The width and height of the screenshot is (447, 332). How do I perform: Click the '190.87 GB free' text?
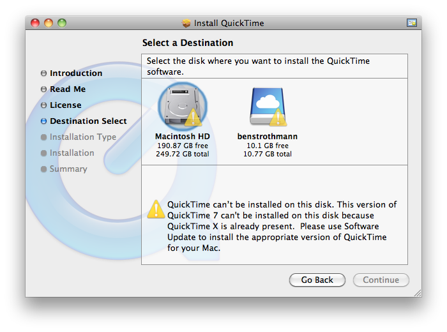(183, 146)
